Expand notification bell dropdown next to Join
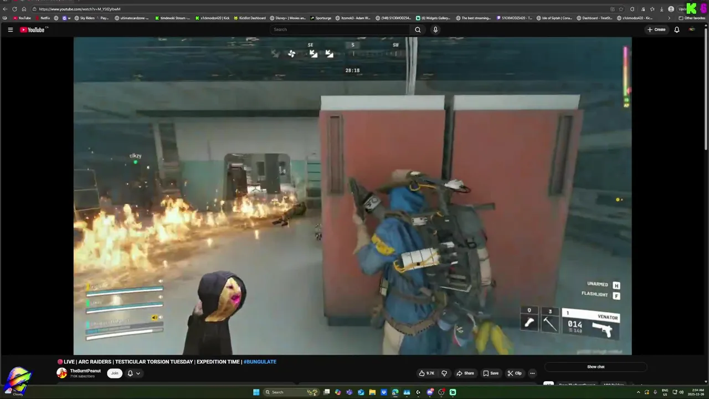 tap(133, 373)
